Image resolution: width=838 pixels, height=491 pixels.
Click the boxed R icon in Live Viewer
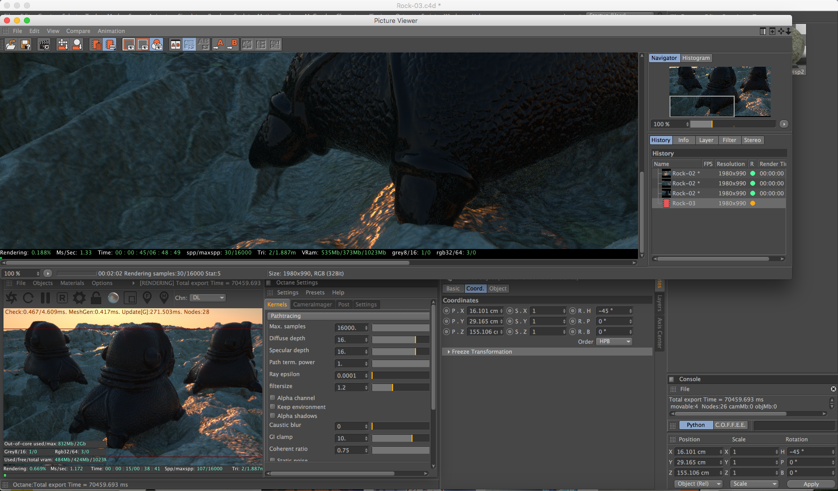[x=62, y=298]
